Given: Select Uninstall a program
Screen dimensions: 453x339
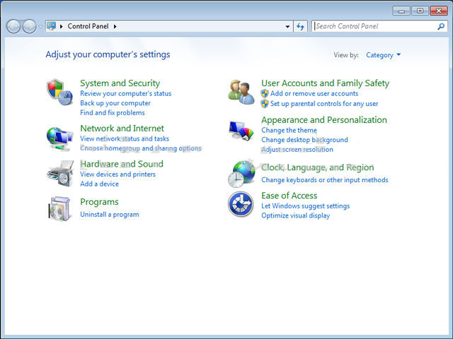Looking at the screenshot, I should (x=110, y=214).
